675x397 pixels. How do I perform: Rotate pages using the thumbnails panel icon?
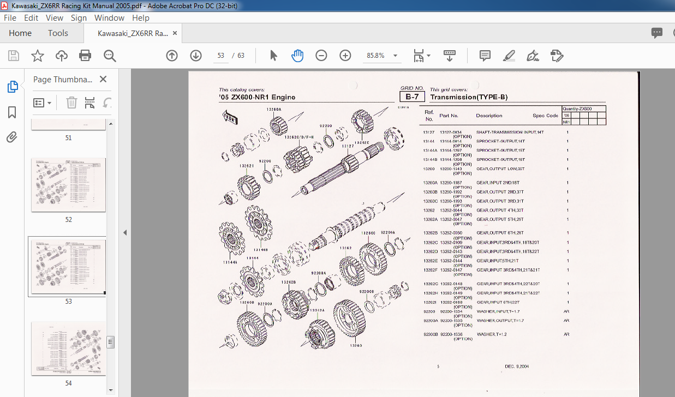pyautogui.click(x=107, y=103)
